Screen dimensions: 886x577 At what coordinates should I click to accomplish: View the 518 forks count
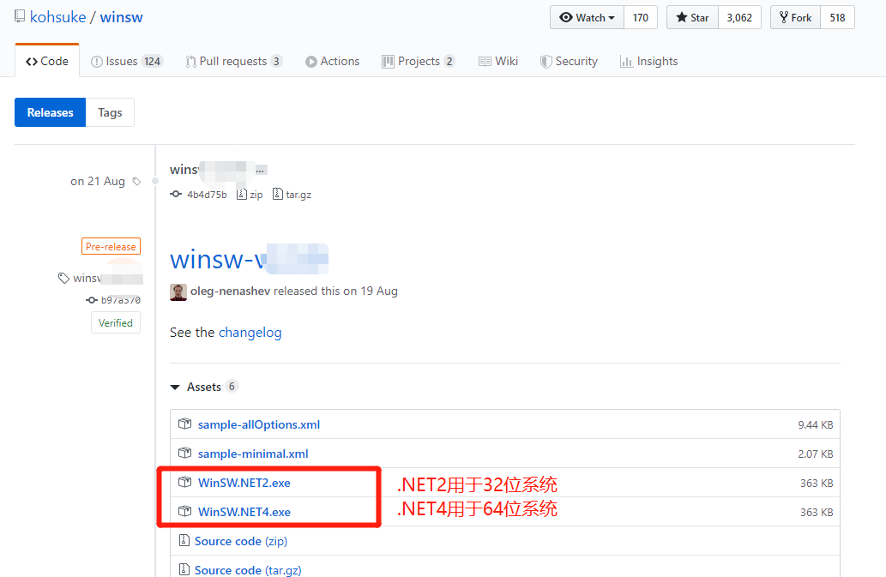point(837,17)
